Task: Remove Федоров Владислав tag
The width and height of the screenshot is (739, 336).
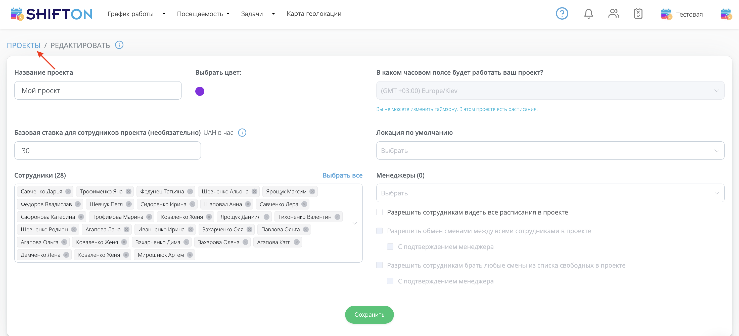Action: point(78,204)
